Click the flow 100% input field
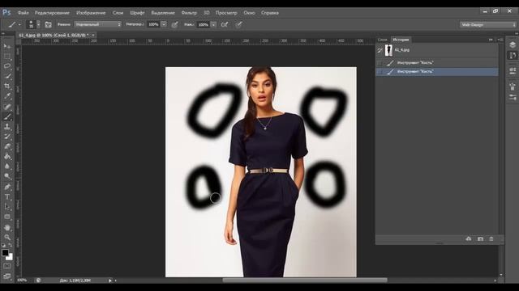Viewport: 519px width, 291px height. coord(204,24)
